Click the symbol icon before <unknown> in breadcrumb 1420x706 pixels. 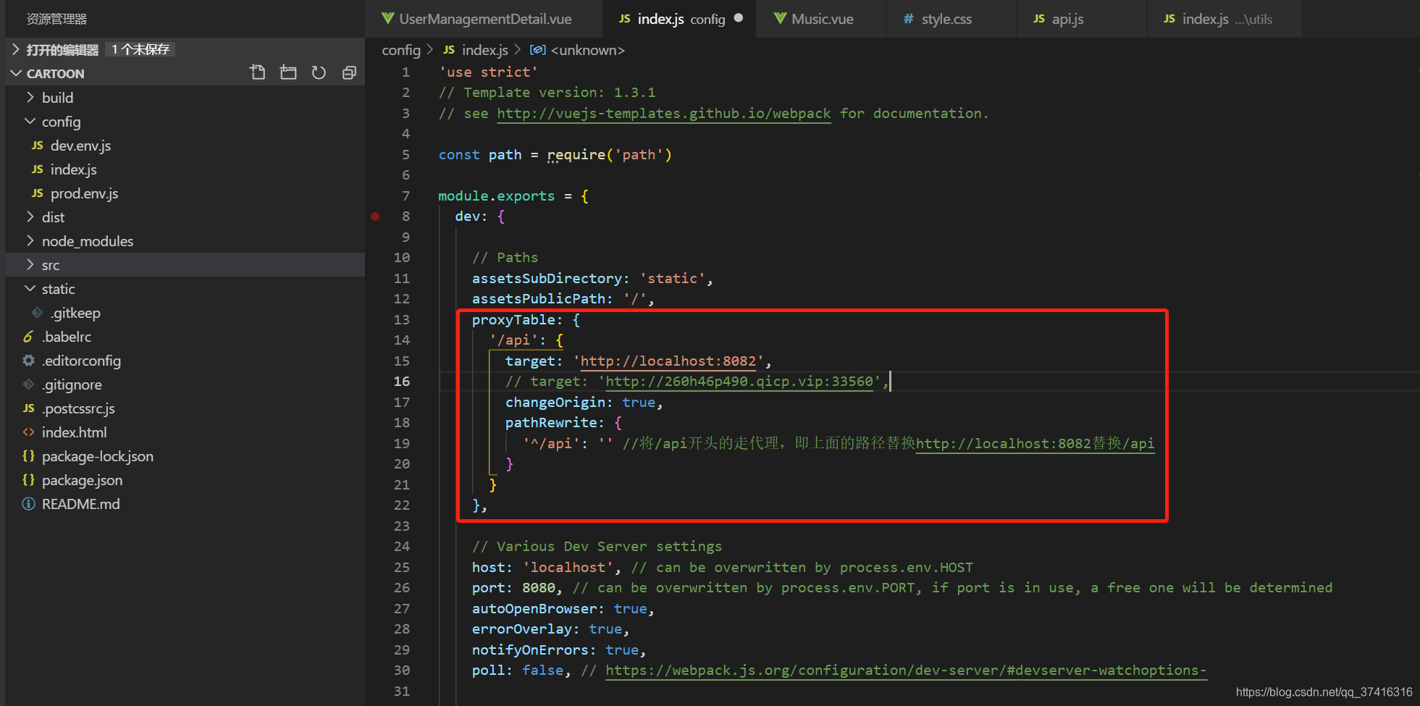(x=537, y=50)
